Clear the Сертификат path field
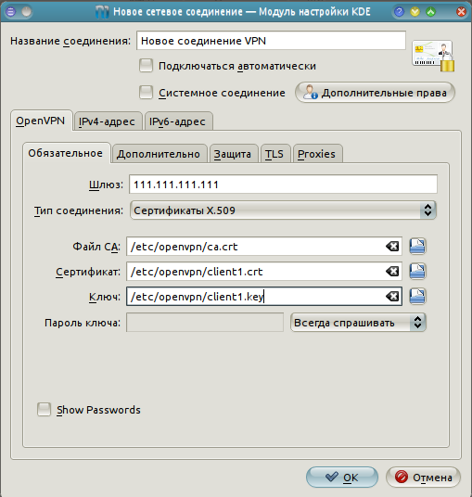The width and height of the screenshot is (472, 497). 392,272
